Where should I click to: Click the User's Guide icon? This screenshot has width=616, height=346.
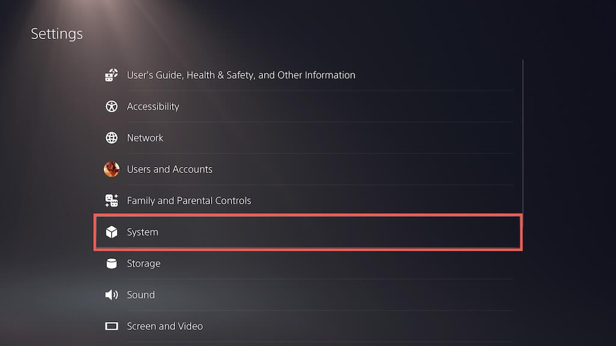pyautogui.click(x=111, y=75)
